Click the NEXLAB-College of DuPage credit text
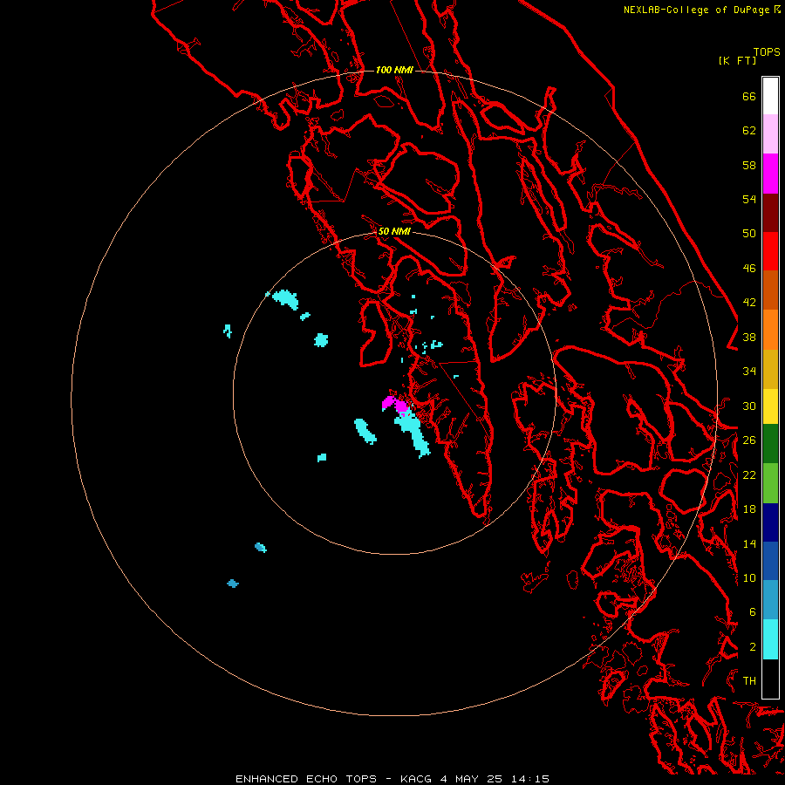This screenshot has width=785, height=785. [x=701, y=10]
